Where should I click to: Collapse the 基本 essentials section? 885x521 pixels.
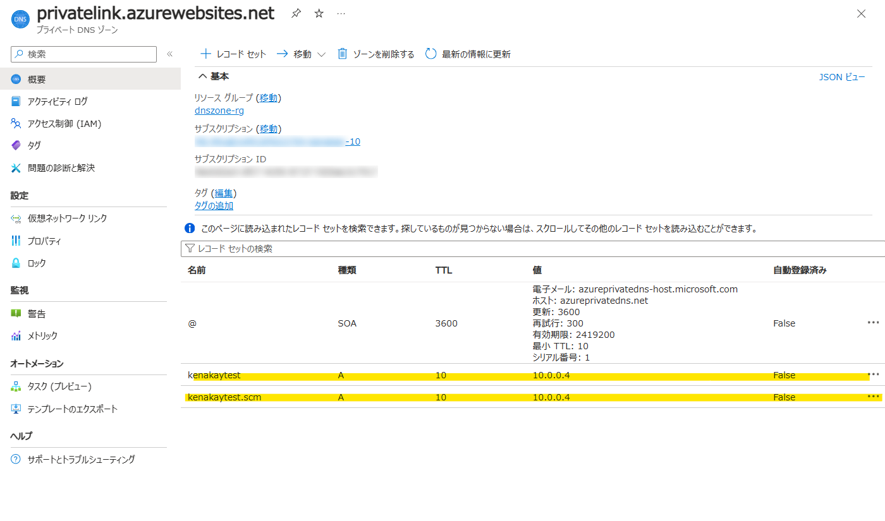[x=214, y=76]
